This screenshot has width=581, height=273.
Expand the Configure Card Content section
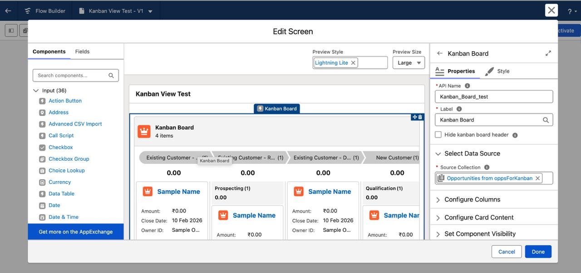479,217
